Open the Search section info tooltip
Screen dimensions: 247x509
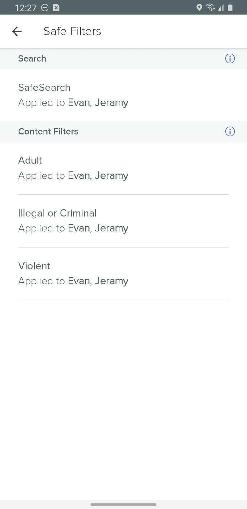[230, 58]
